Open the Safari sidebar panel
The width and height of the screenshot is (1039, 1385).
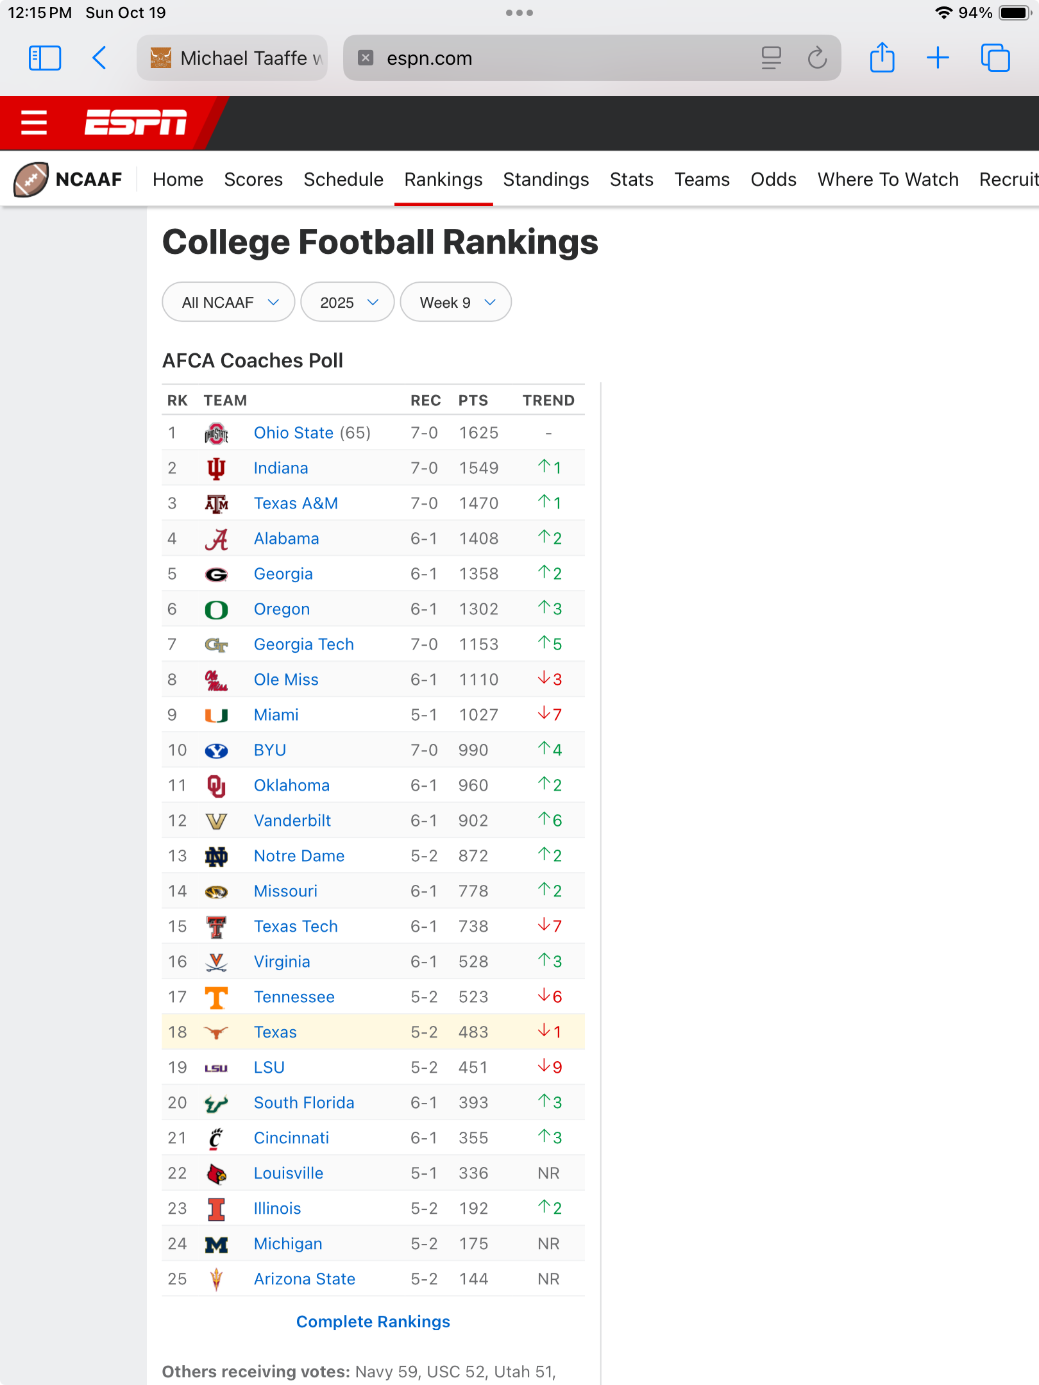point(45,58)
